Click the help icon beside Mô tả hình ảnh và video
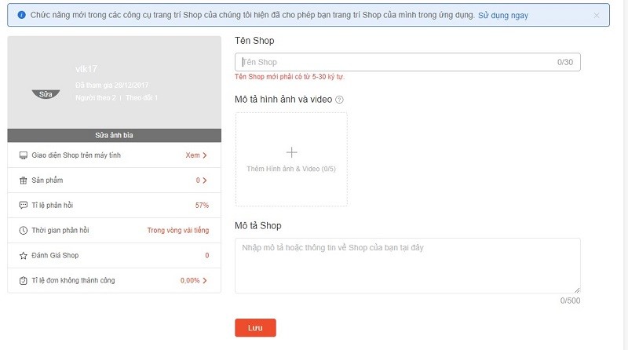This screenshot has width=628, height=350. pyautogui.click(x=339, y=100)
